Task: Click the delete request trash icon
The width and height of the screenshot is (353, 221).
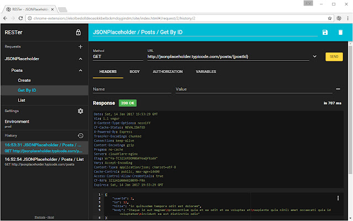Action: (340, 33)
